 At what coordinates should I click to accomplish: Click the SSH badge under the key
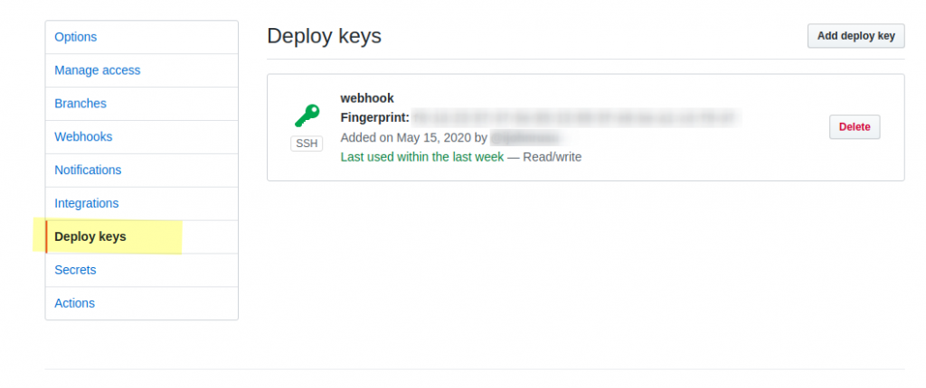307,143
